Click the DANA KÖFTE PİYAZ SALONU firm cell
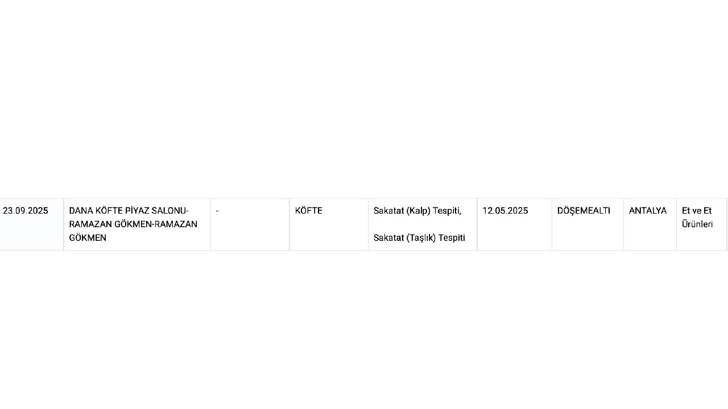The height and width of the screenshot is (409, 728). (136, 224)
